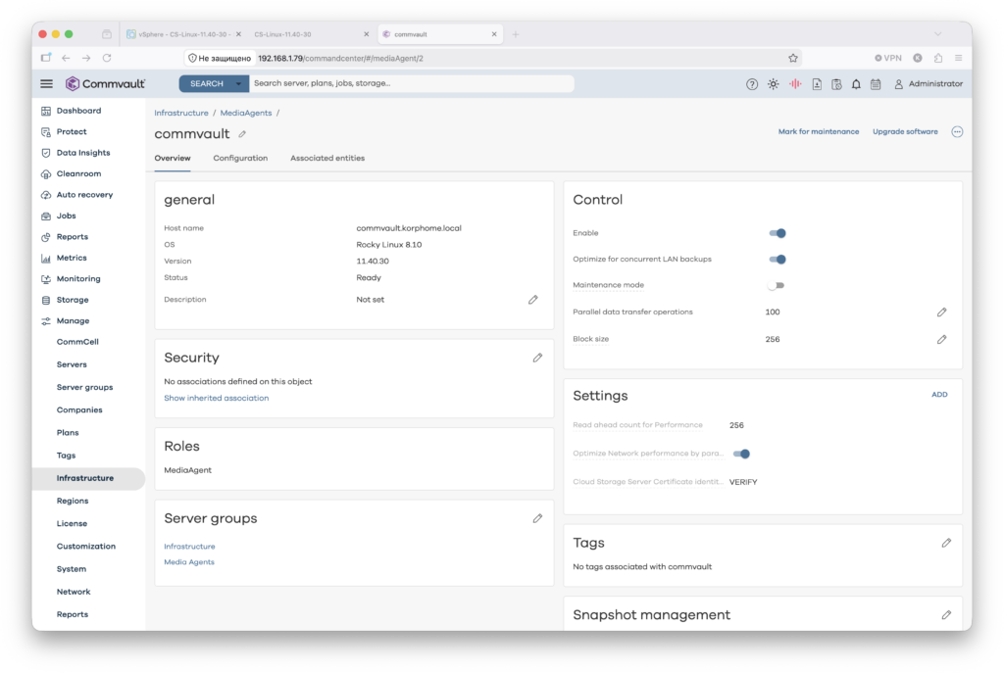Viewport: 1004px width, 673px height.
Task: Click the Cleanroom sidebar icon
Action: point(46,174)
